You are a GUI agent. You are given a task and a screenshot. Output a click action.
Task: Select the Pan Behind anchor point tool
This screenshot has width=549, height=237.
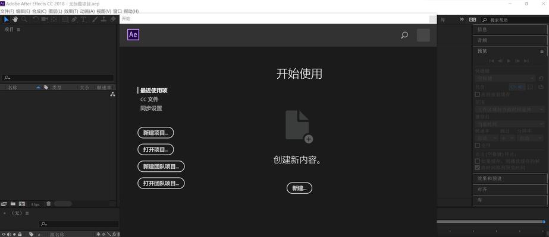pyautogui.click(x=54, y=19)
